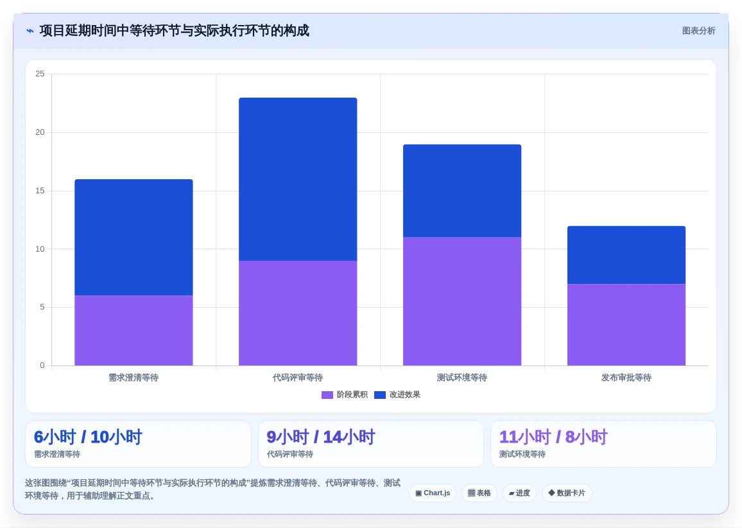Click the purple 代码评审等待 bar segment
742x528 pixels.
pyautogui.click(x=298, y=313)
